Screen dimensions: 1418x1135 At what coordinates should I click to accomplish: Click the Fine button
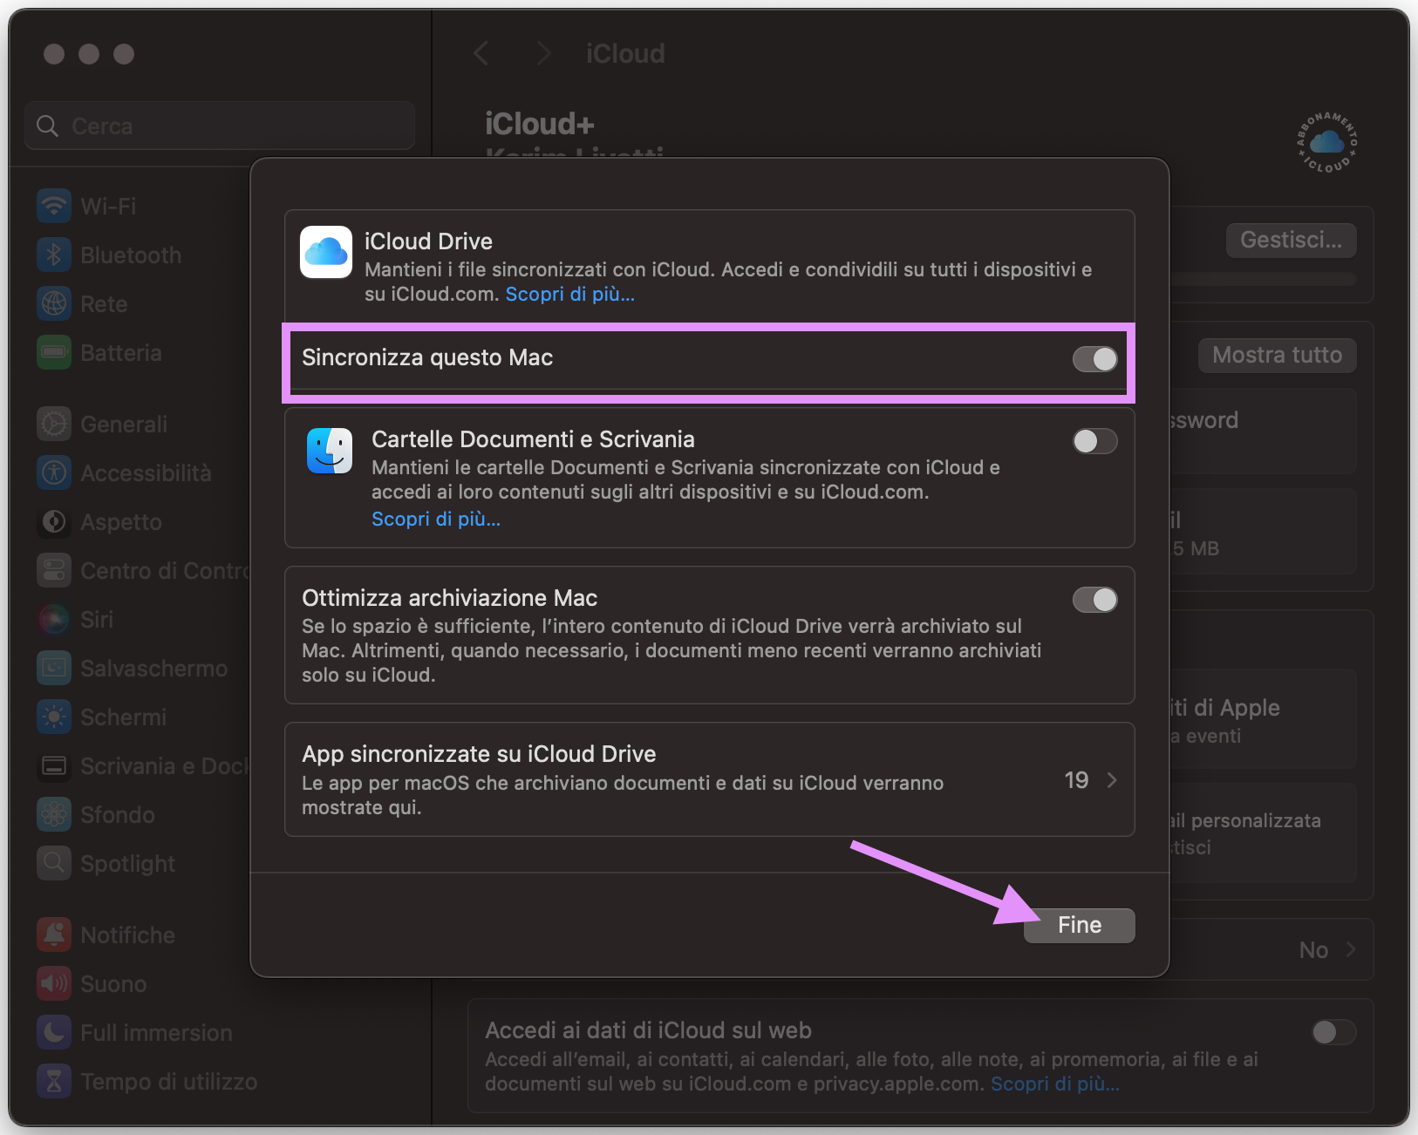tap(1079, 925)
